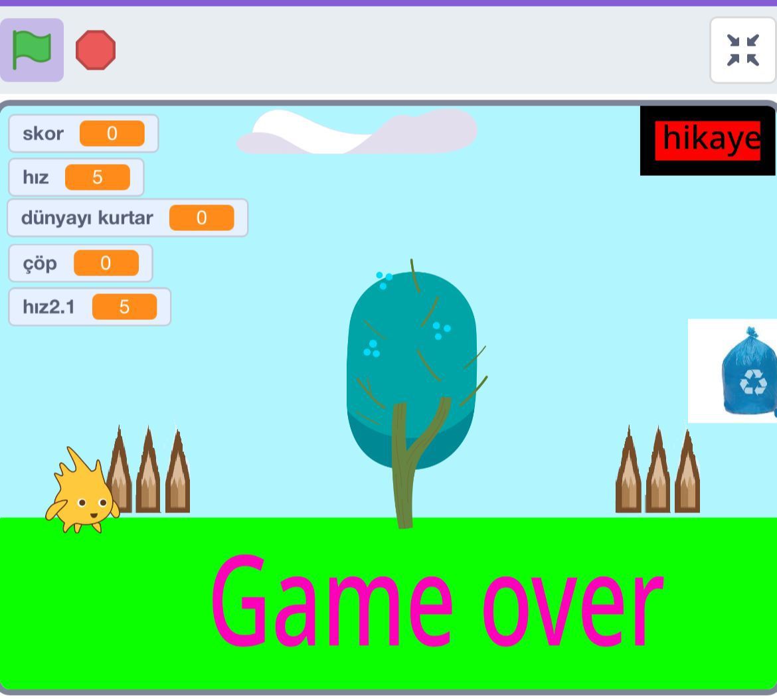The height and width of the screenshot is (699, 777).
Task: Click the blue recycling trash bag
Action: [748, 372]
